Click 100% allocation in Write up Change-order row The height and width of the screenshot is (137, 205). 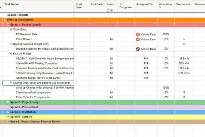coord(166,88)
